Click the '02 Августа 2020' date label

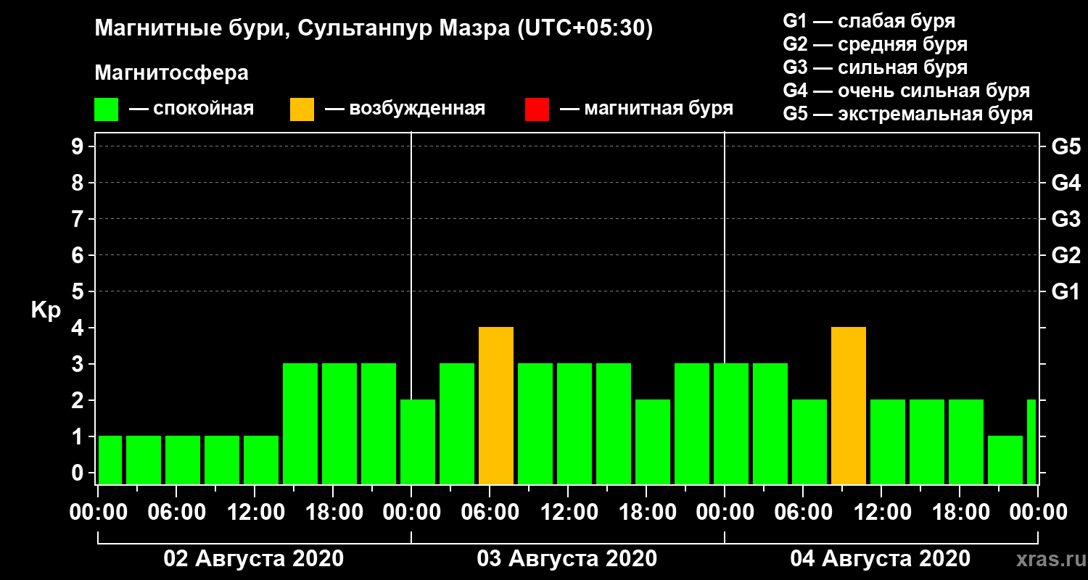(254, 559)
